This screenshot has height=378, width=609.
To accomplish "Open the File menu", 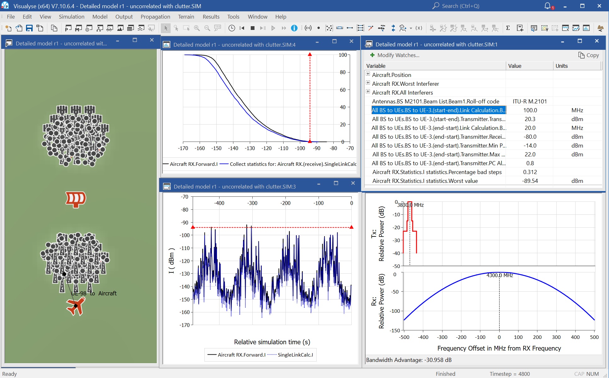I will (x=11, y=17).
